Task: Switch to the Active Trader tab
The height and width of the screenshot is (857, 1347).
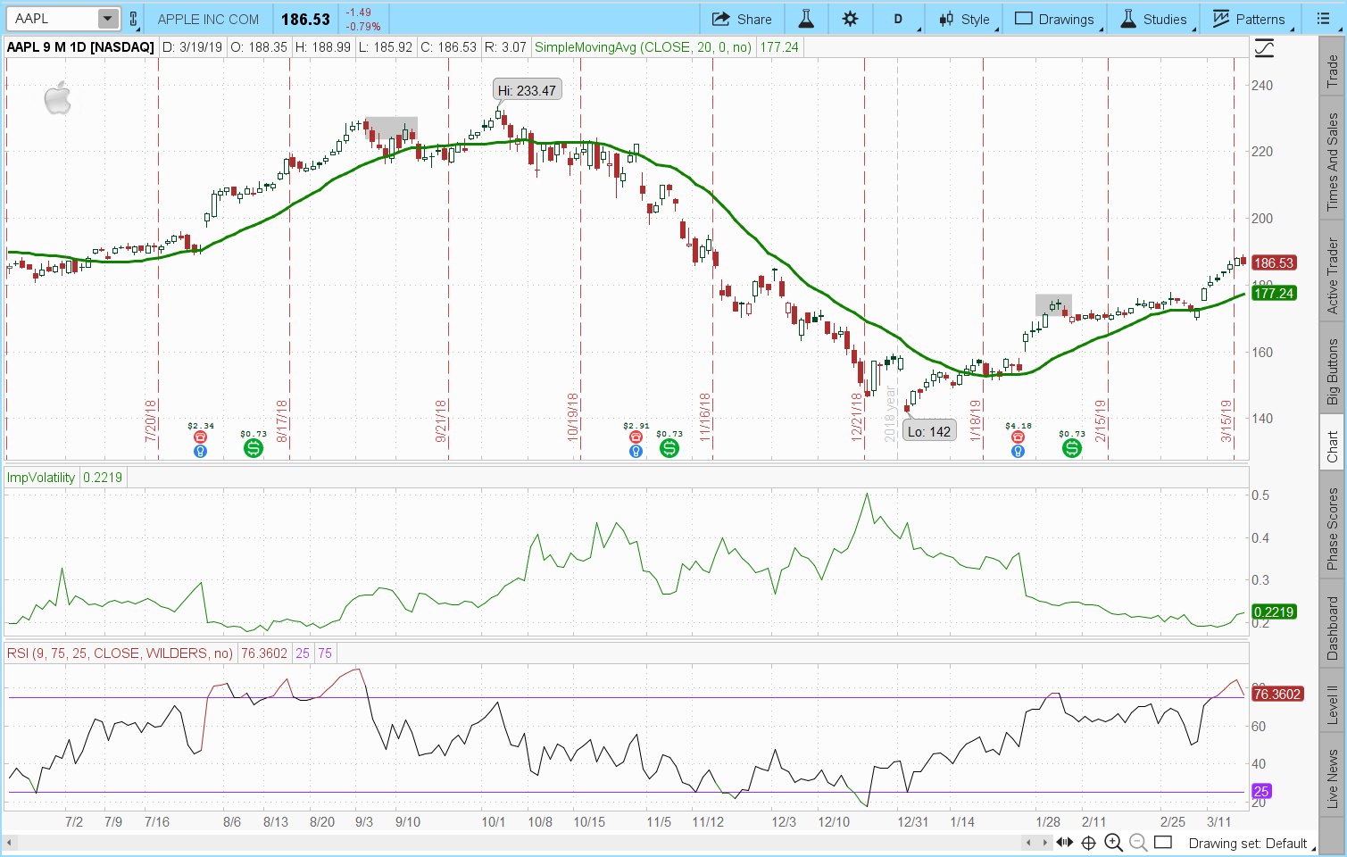Action: (x=1332, y=275)
